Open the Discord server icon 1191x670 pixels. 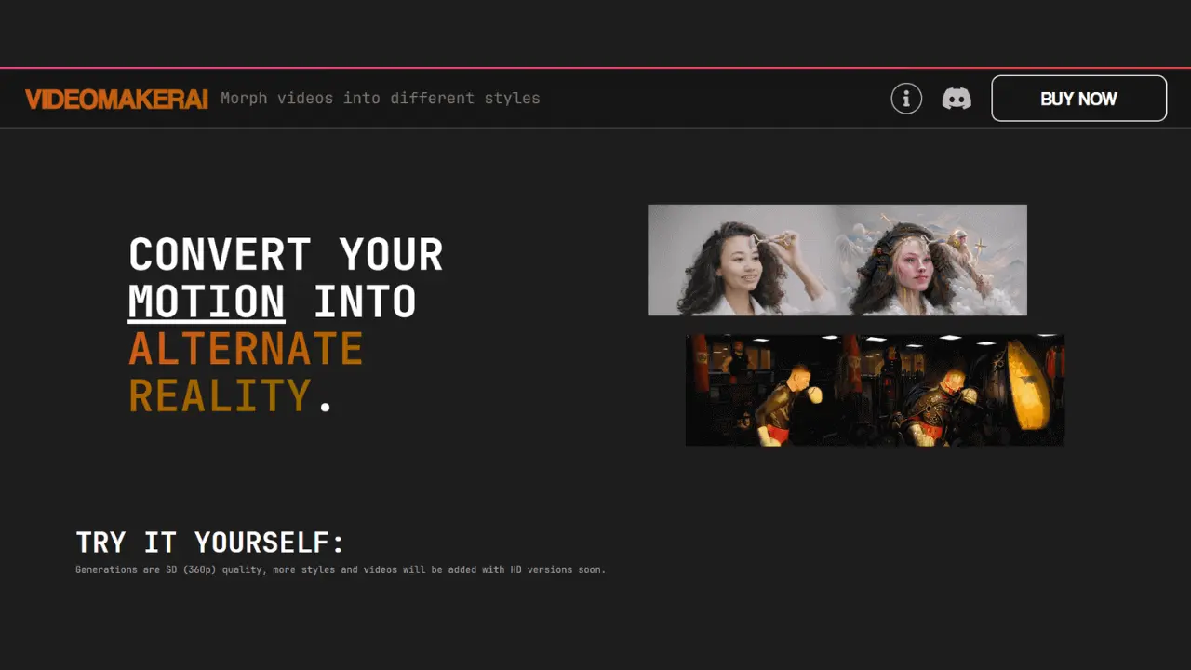coord(957,99)
